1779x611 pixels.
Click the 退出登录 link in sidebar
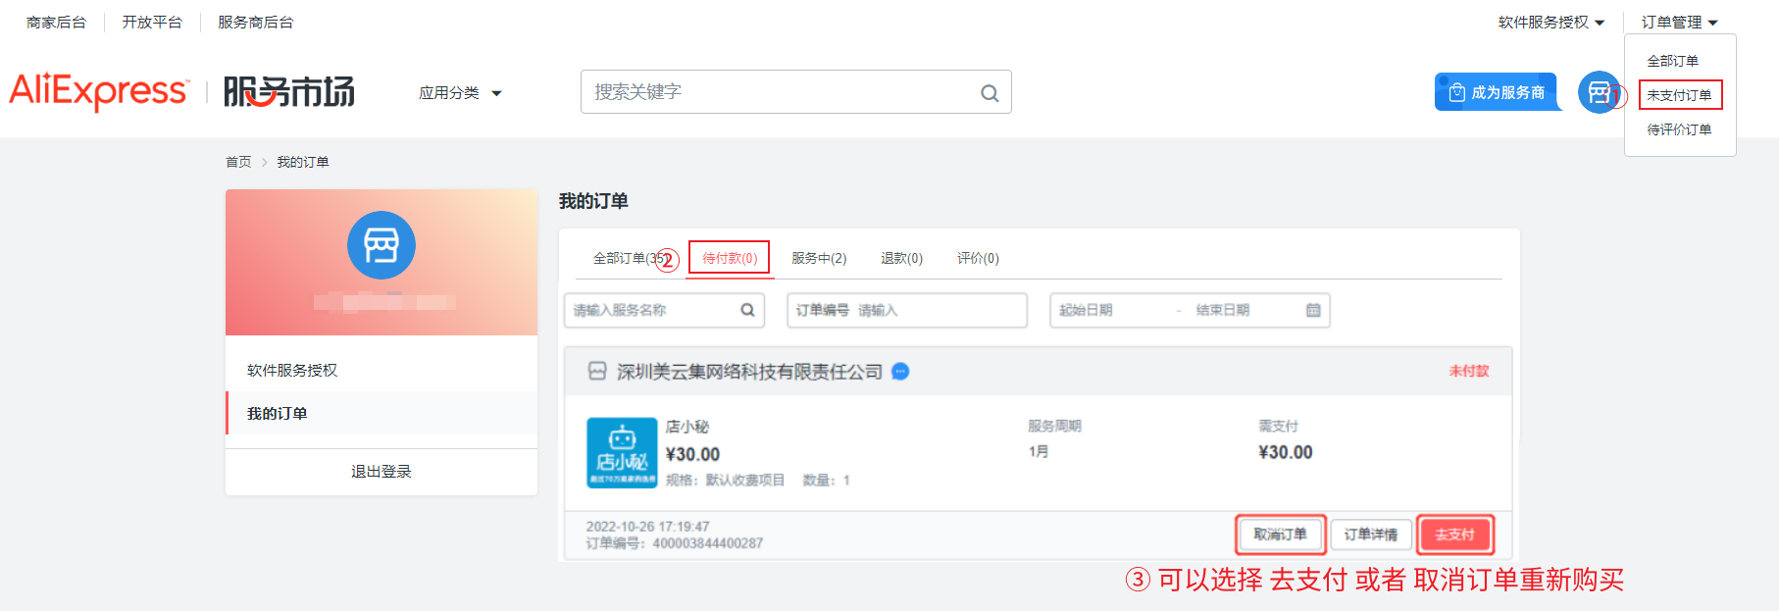(x=381, y=472)
